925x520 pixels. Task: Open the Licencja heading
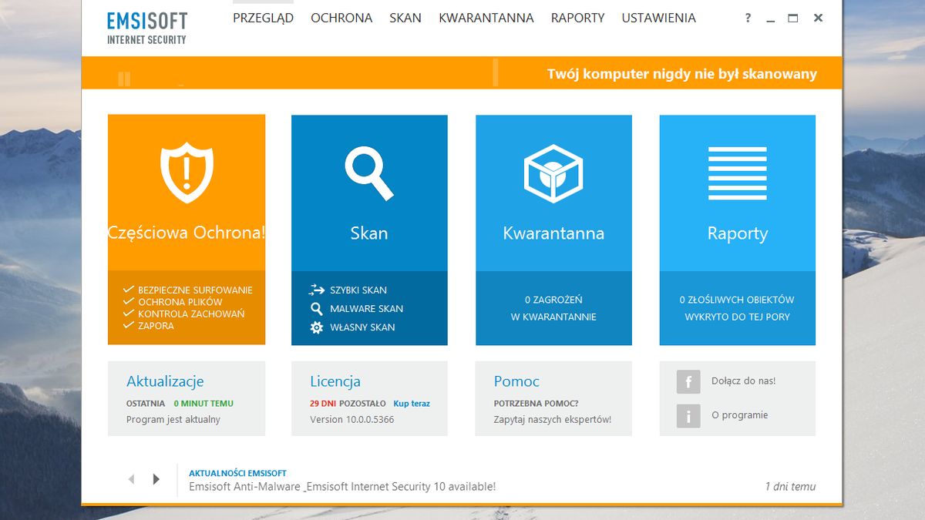click(x=335, y=381)
